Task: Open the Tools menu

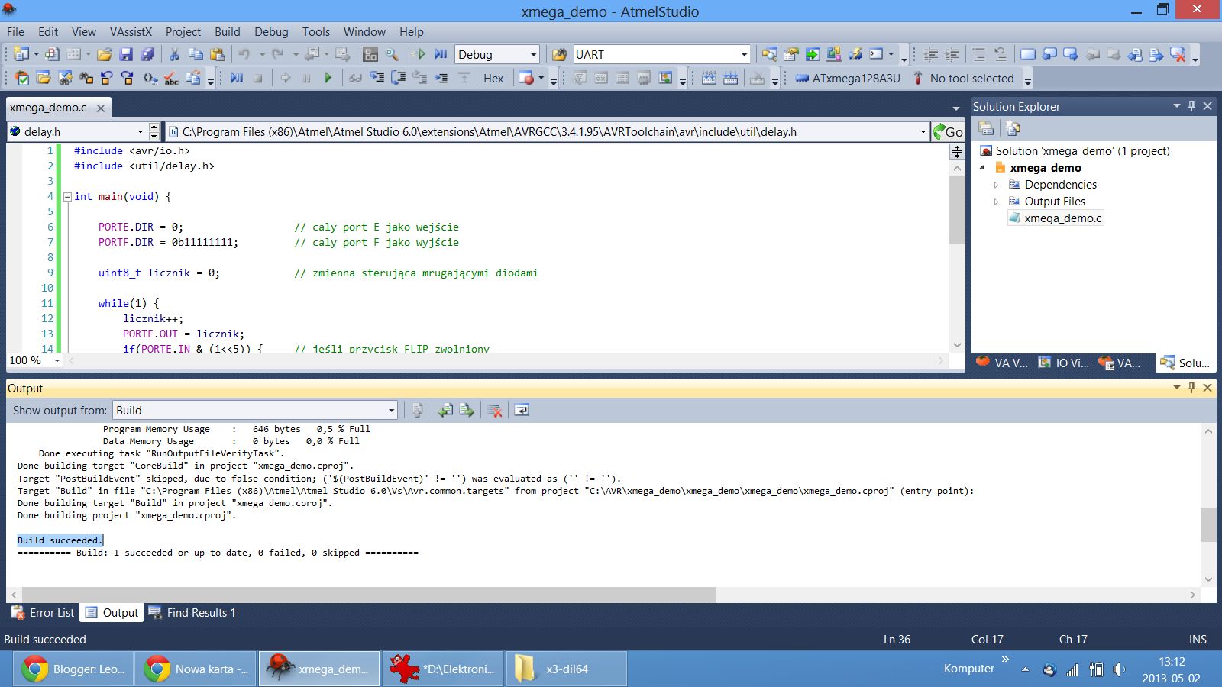Action: (316, 31)
